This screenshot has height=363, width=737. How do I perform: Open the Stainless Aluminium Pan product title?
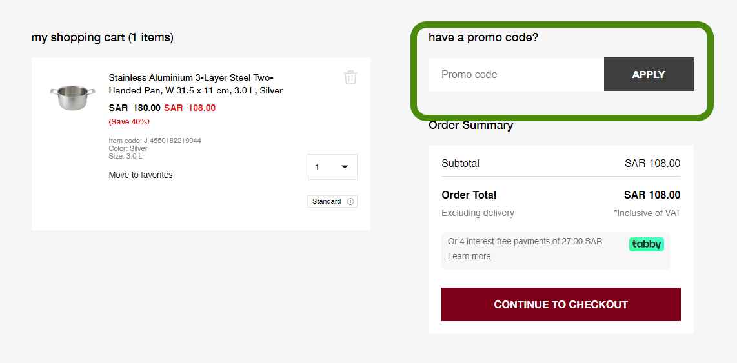pos(196,84)
